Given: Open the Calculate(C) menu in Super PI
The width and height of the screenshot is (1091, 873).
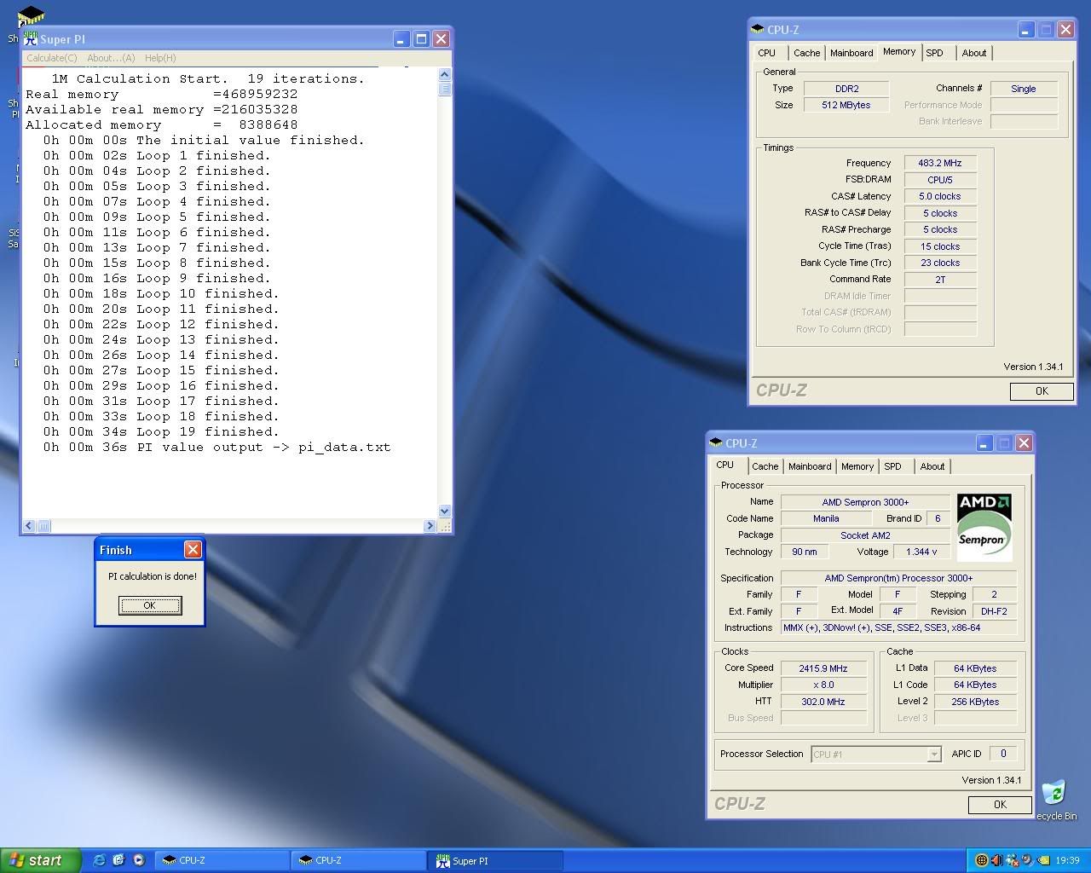Looking at the screenshot, I should click(x=52, y=58).
